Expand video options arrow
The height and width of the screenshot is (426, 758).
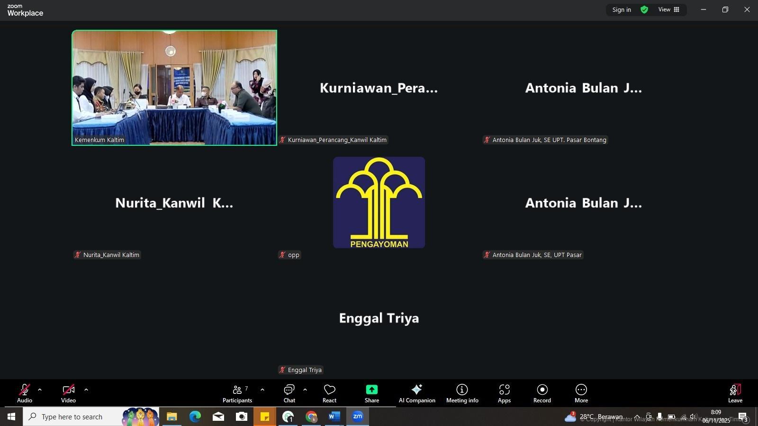[x=86, y=390]
